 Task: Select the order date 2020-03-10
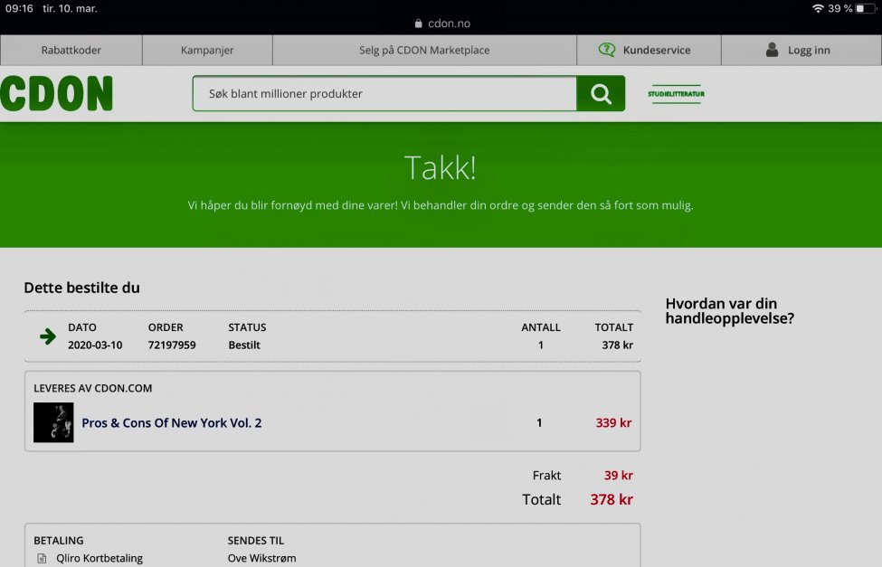(x=95, y=345)
